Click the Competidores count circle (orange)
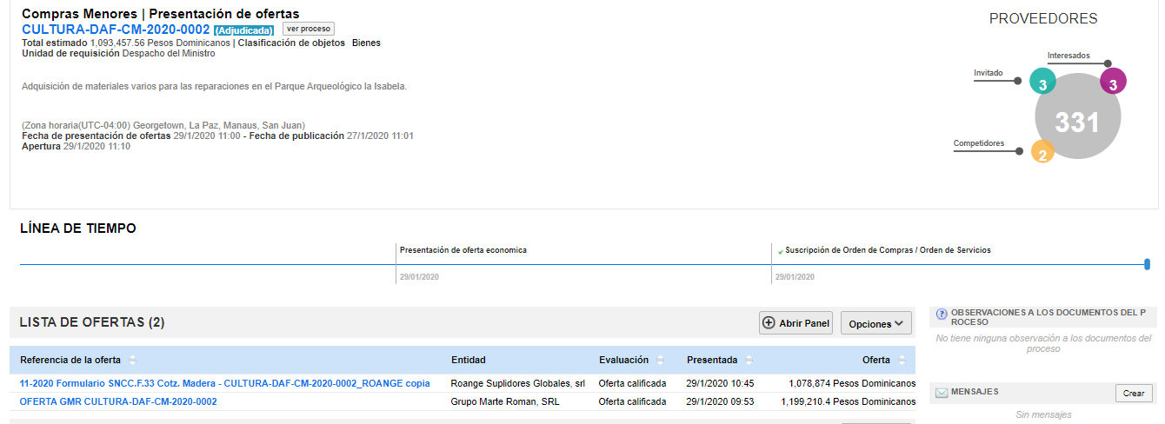1165x424 pixels. pyautogui.click(x=1042, y=152)
